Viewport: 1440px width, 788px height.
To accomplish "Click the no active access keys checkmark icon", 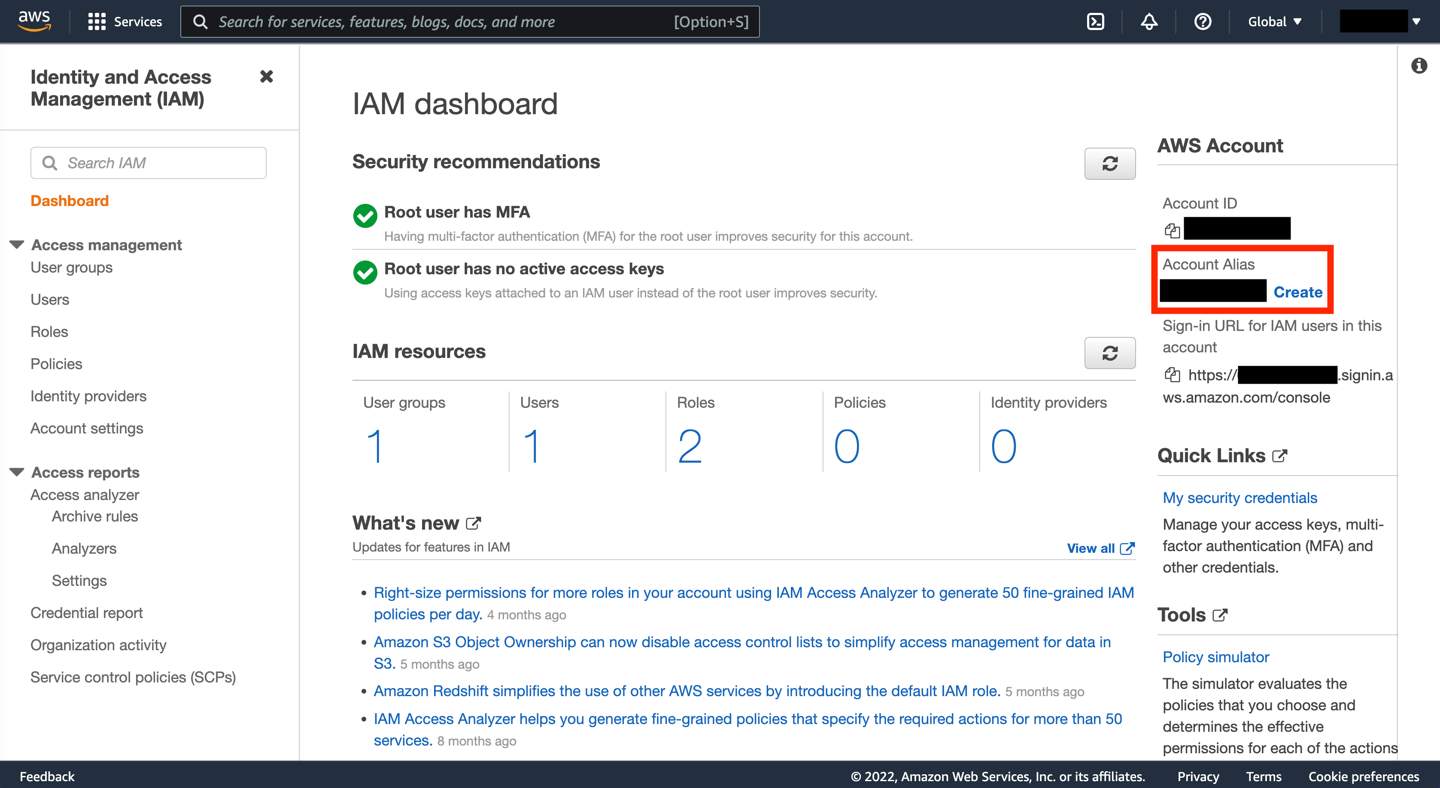I will point(365,272).
